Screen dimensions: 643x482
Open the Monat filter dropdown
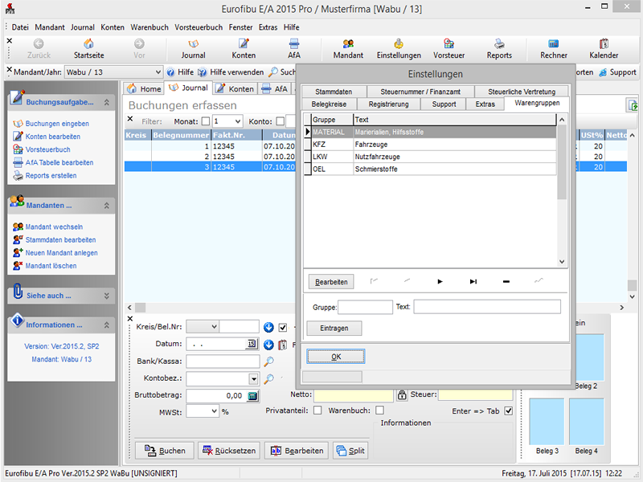click(237, 121)
